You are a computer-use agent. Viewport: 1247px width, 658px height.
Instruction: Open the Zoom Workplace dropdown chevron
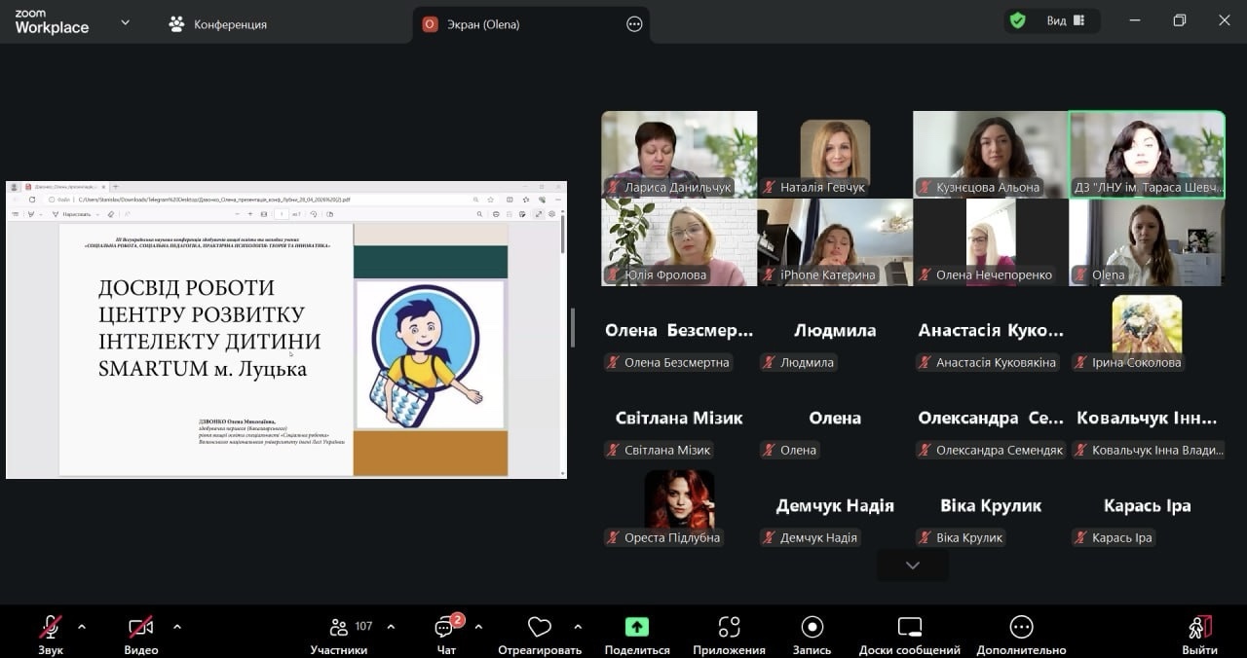pos(125,22)
